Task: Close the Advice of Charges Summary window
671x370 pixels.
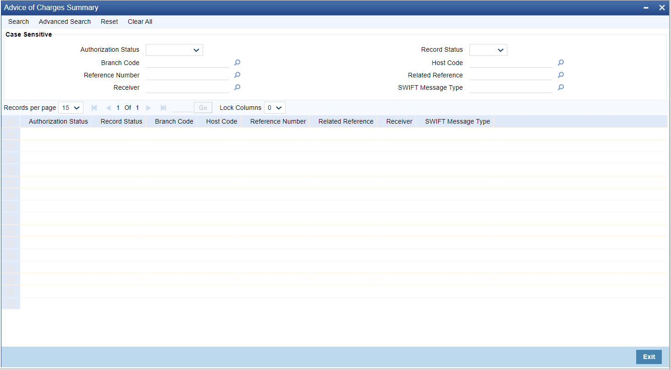Action: 662,8
